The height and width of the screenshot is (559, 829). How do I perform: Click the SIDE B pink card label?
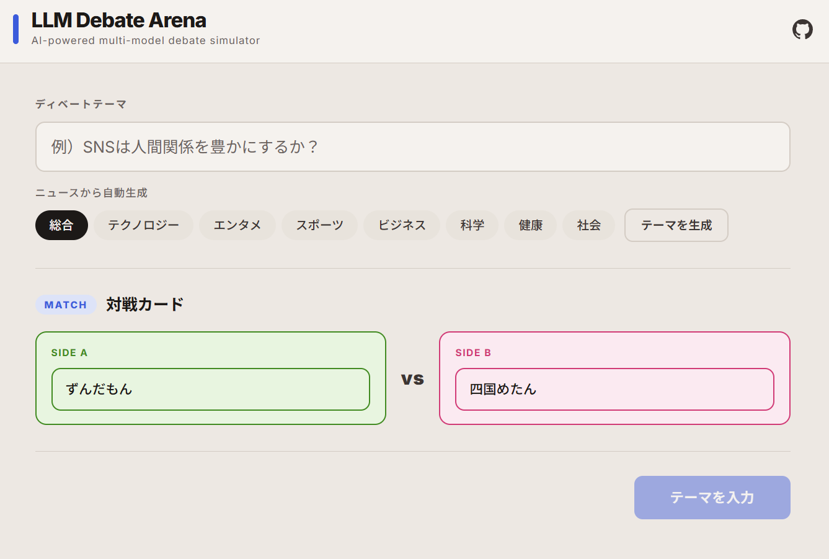click(x=473, y=352)
